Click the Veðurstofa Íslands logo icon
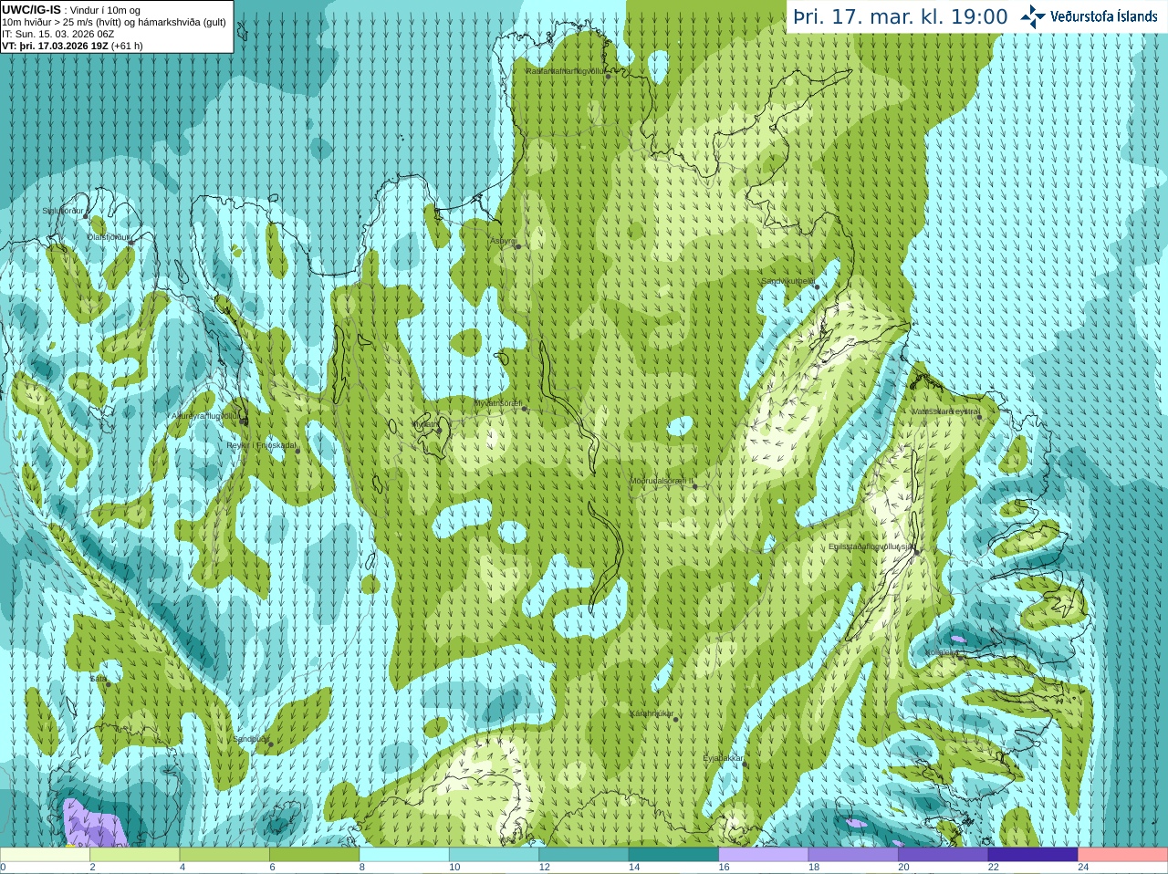This screenshot has height=874, width=1168. [x=1033, y=16]
